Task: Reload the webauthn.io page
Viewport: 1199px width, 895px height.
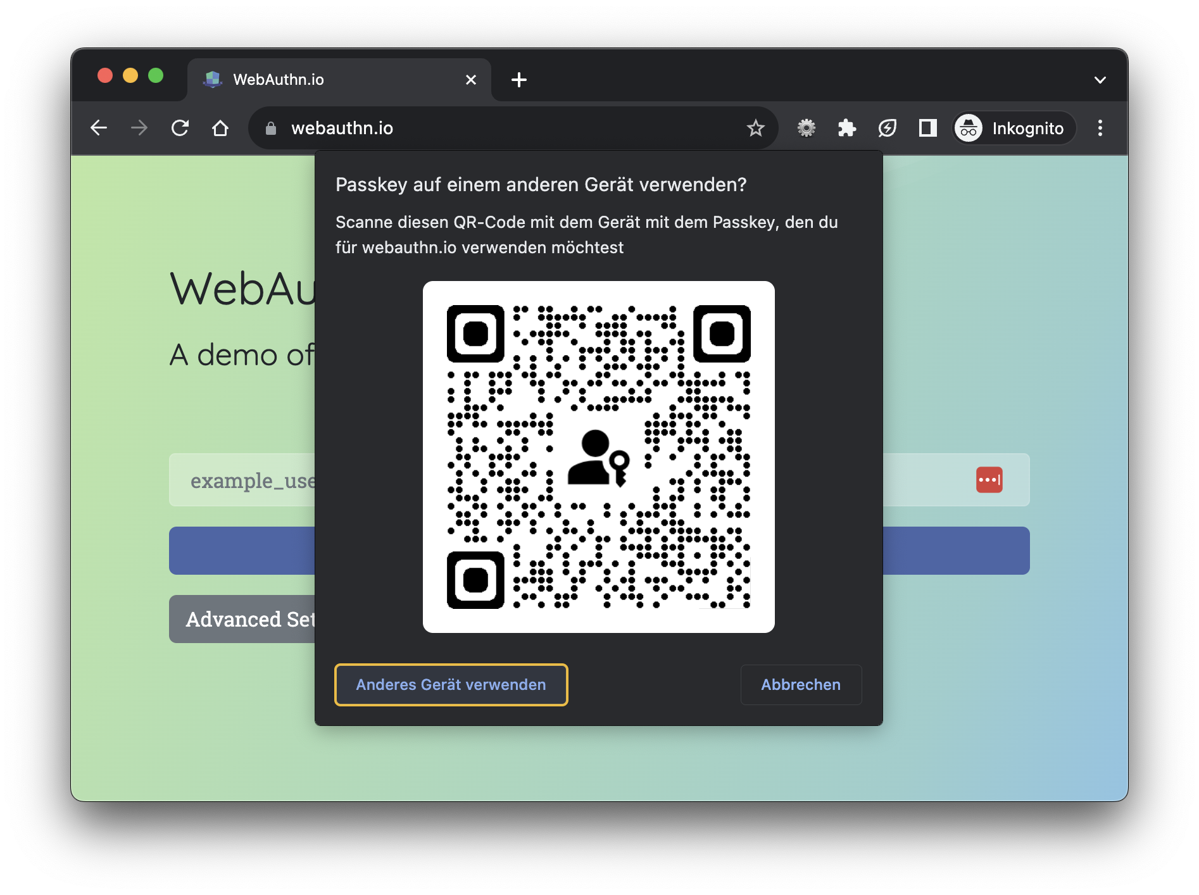Action: coord(180,128)
